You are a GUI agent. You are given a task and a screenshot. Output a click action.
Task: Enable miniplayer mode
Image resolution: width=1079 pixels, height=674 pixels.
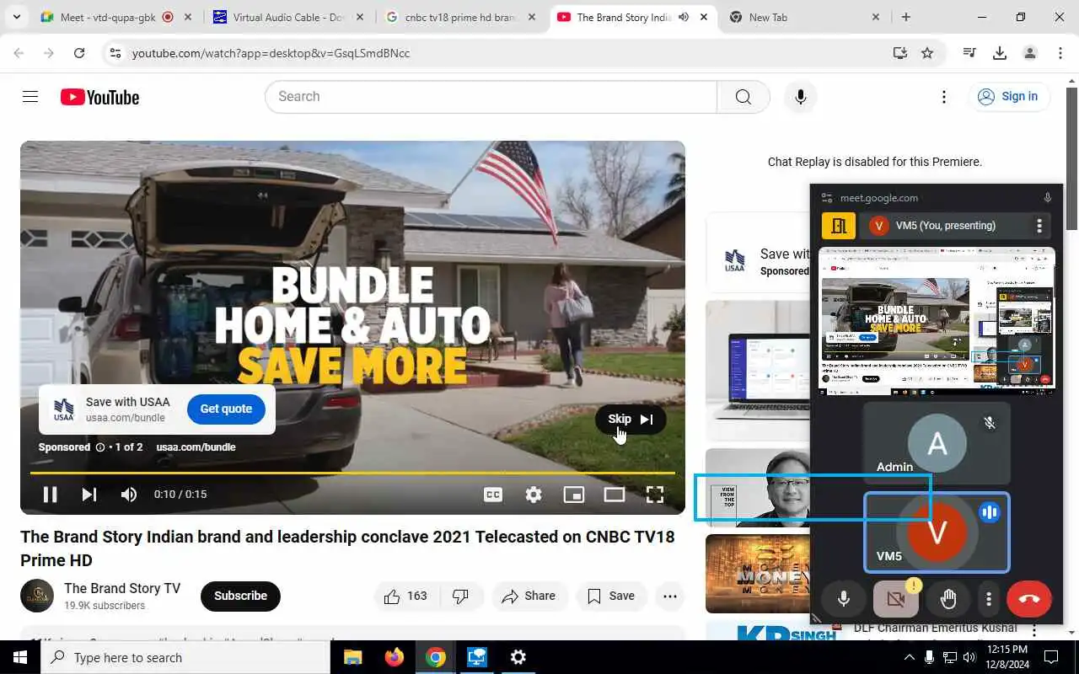click(x=574, y=495)
